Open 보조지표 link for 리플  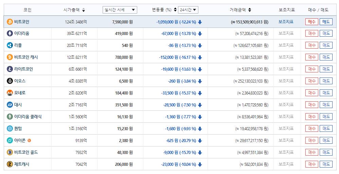click(286, 45)
